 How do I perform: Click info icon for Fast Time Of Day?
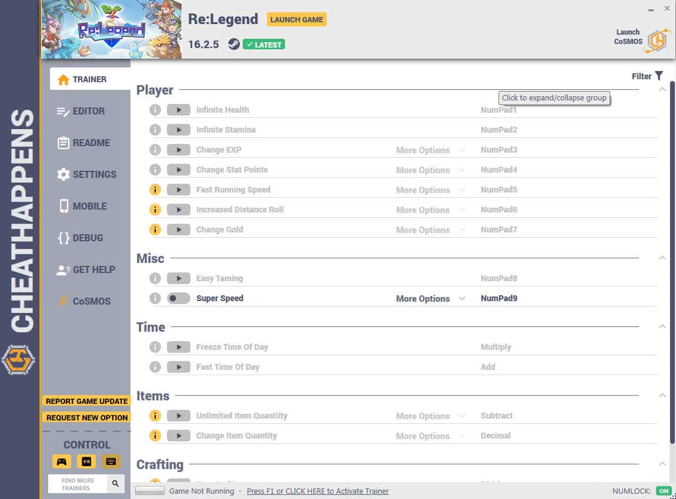(x=155, y=367)
